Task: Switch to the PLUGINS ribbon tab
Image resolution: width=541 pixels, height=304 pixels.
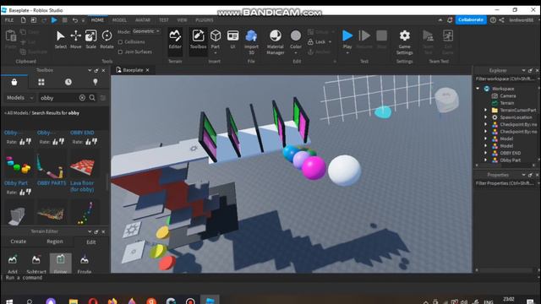Action: 205,20
